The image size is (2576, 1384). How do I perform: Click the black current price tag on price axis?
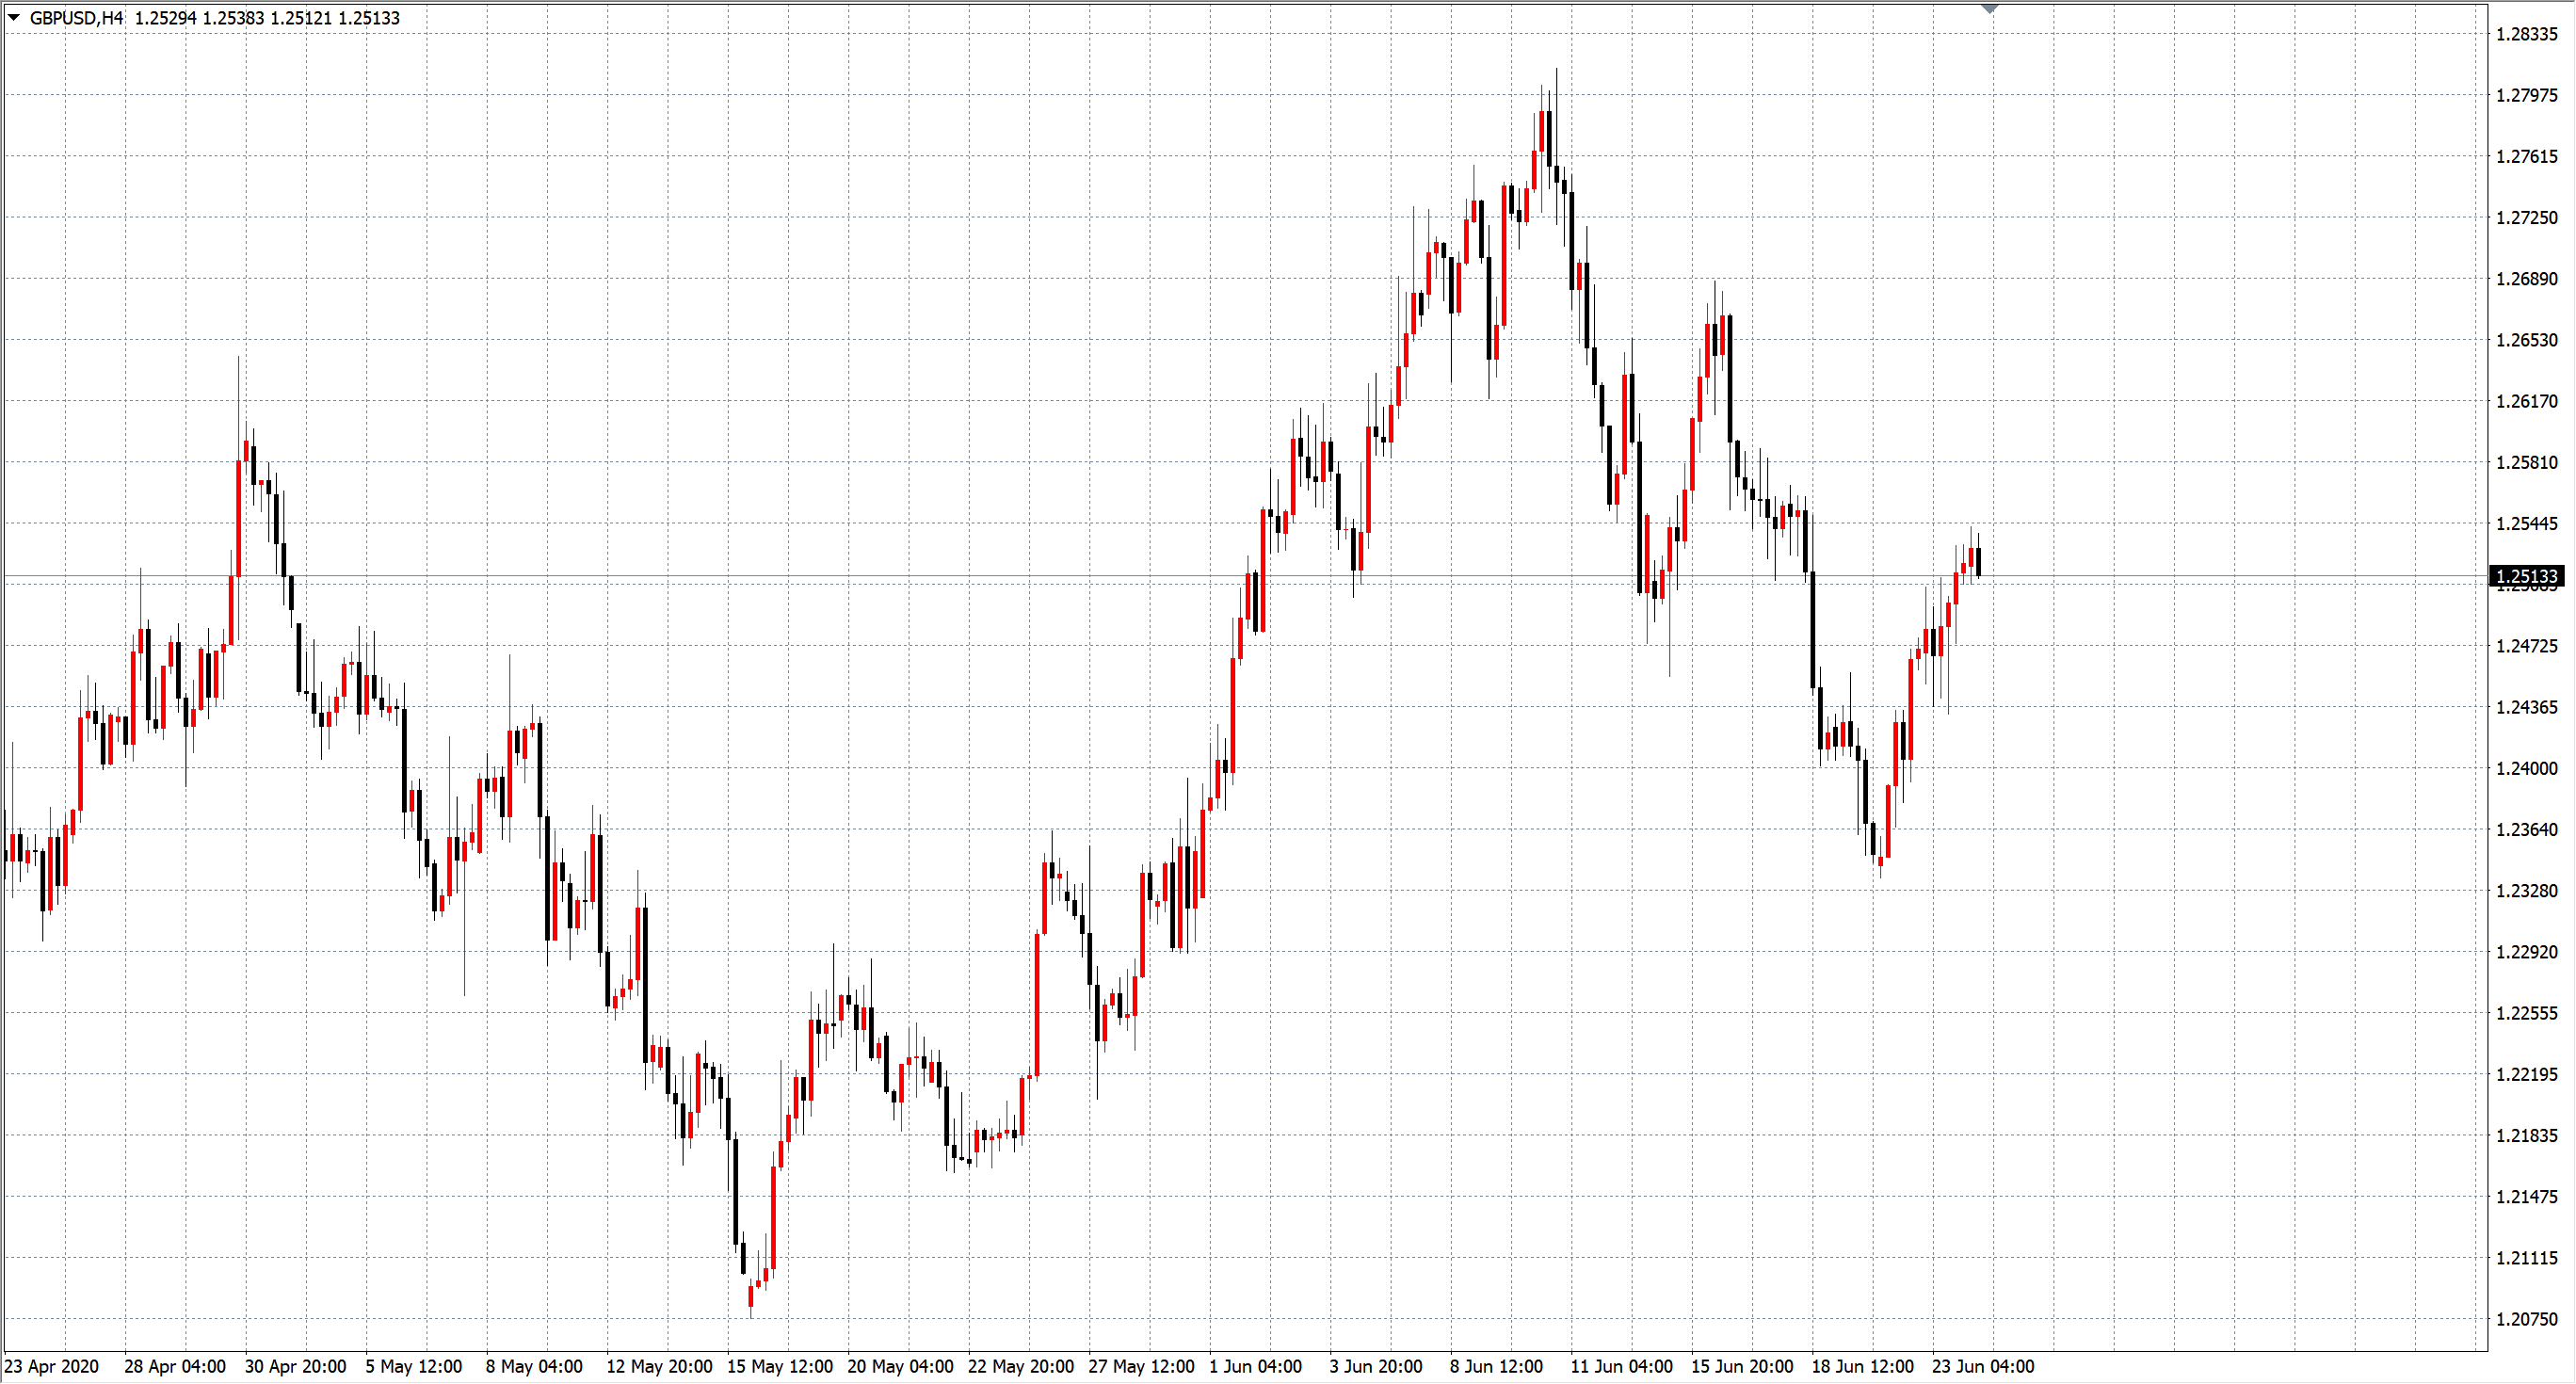point(2526,576)
